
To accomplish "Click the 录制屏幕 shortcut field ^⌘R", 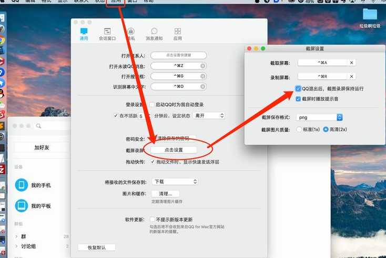I will coord(322,77).
